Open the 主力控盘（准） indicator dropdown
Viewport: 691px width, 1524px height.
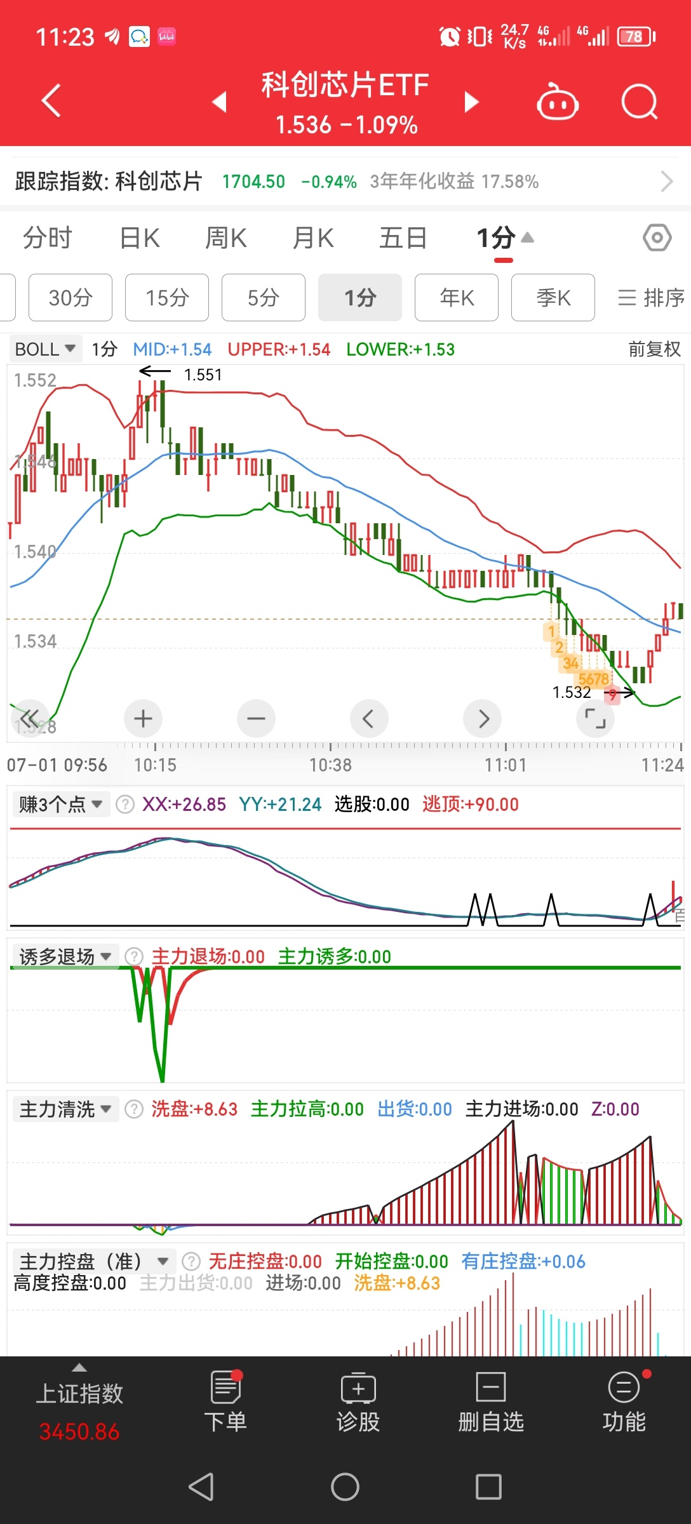[x=93, y=1261]
